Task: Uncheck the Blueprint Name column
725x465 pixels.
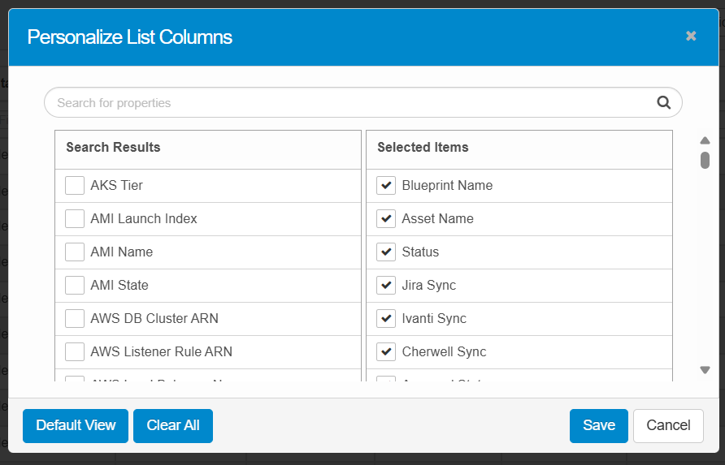Action: [x=386, y=186]
